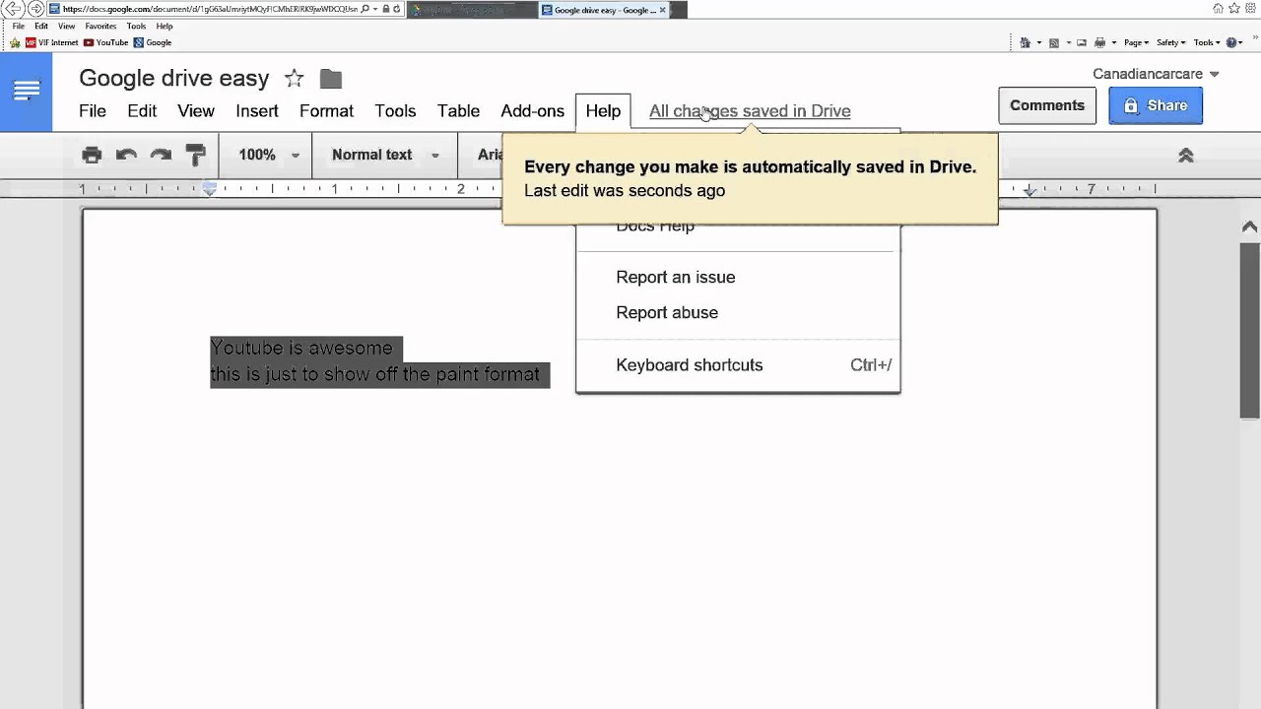1261x709 pixels.
Task: Click All changes saved in Drive
Action: (x=750, y=111)
